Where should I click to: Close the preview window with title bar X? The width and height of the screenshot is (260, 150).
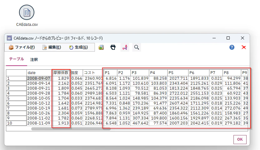pos(243,38)
